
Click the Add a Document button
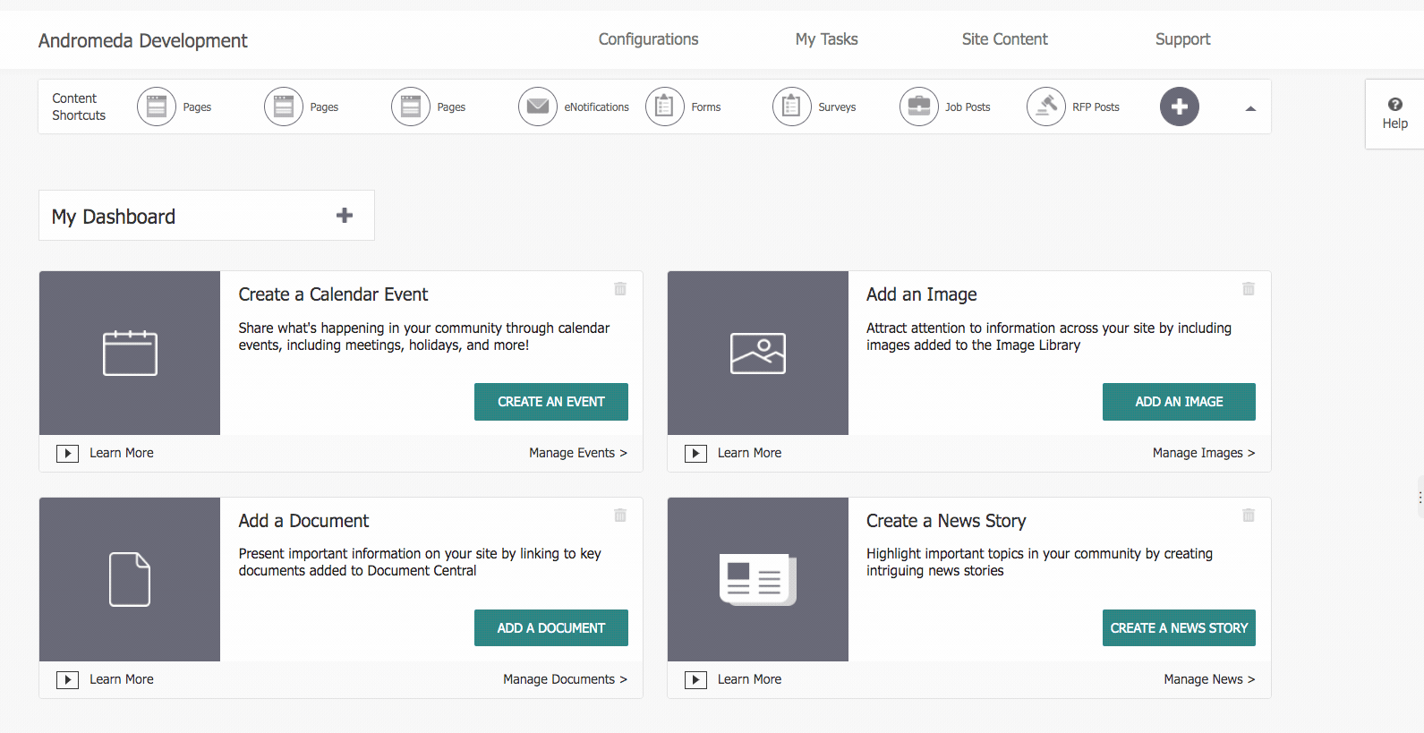[550, 628]
